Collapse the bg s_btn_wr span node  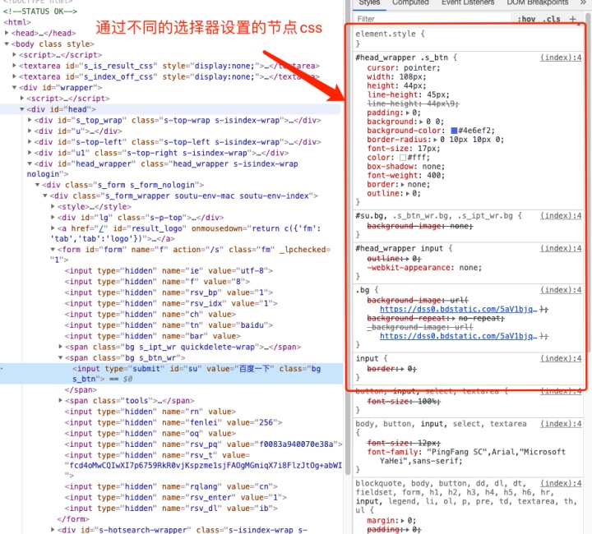(60, 357)
